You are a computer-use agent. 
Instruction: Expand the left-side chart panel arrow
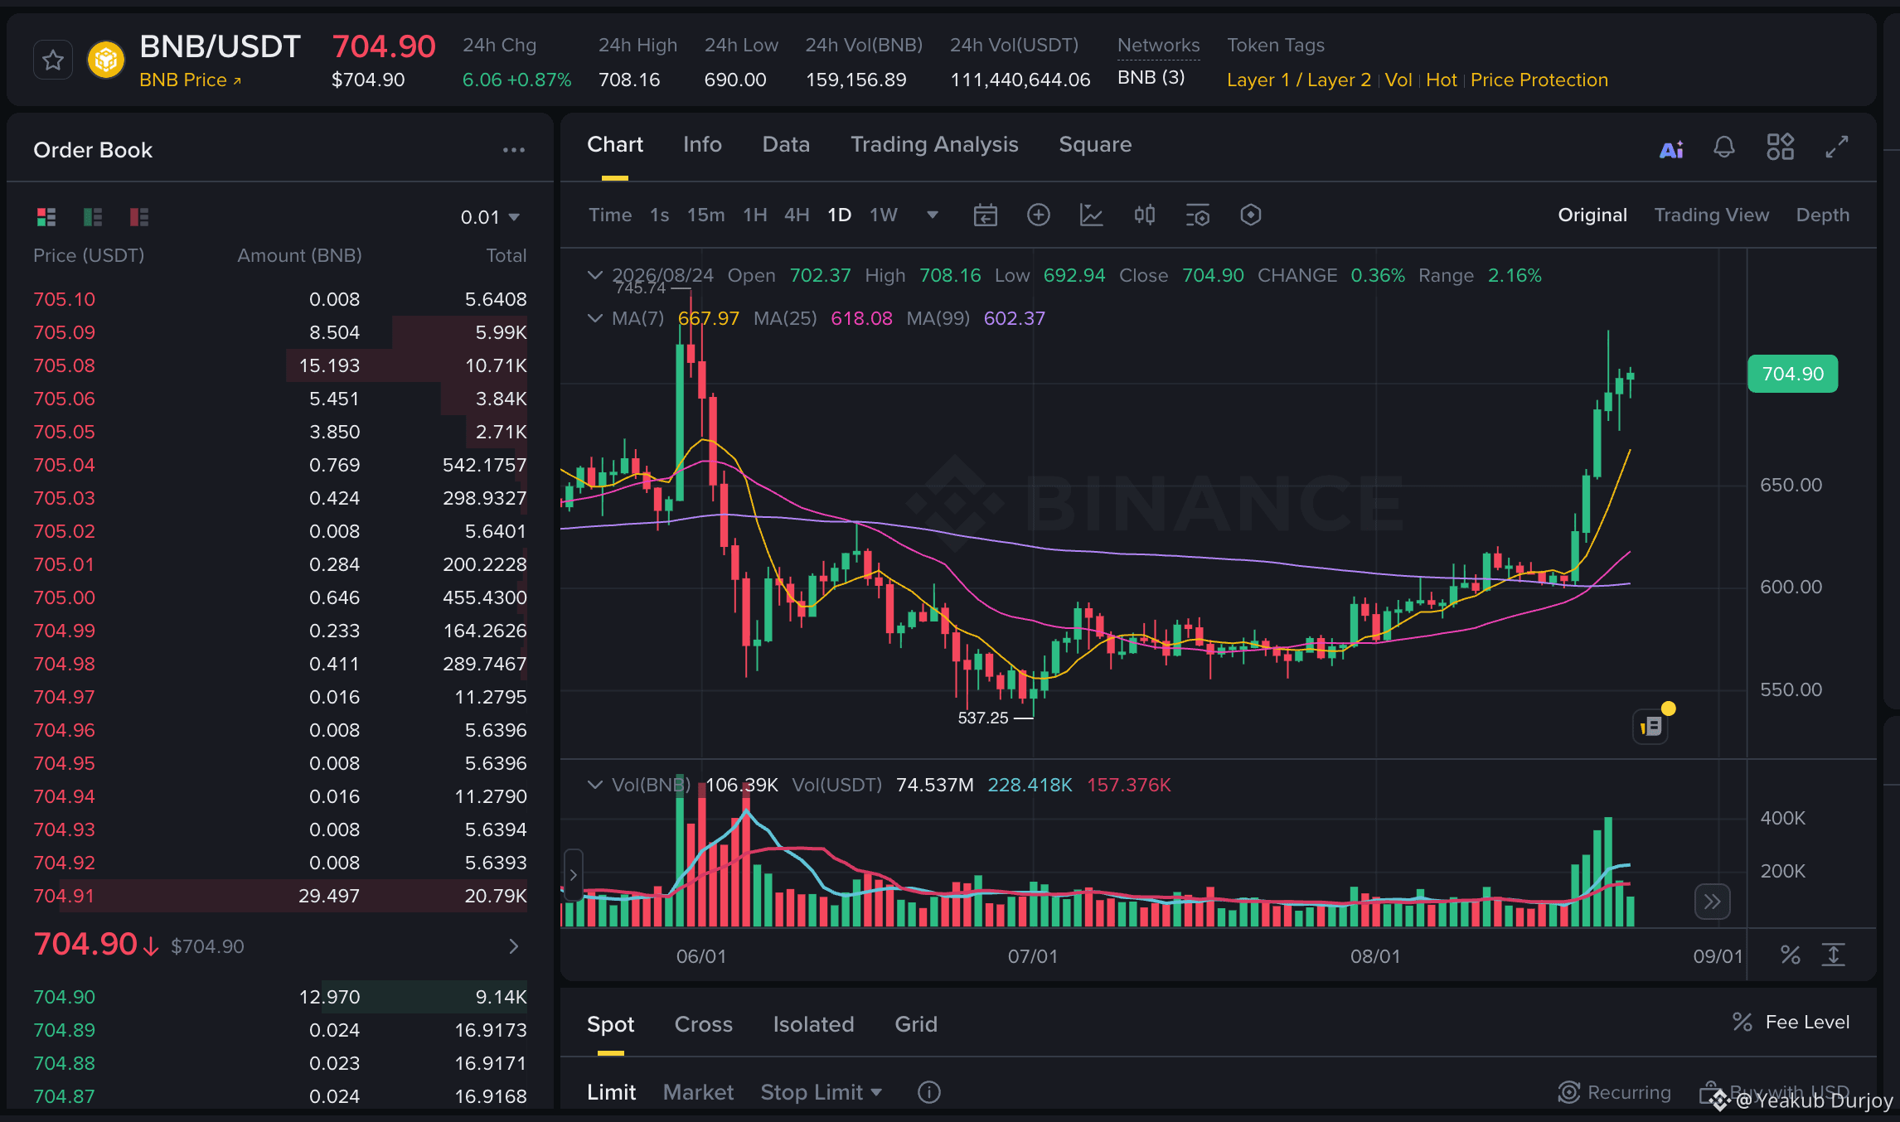[573, 875]
